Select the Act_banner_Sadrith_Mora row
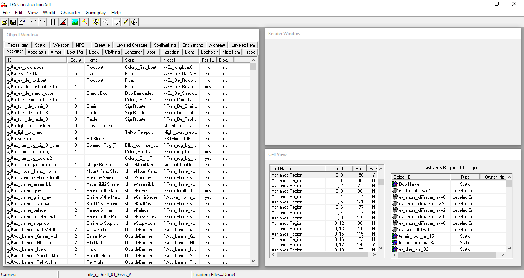 tap(128, 256)
